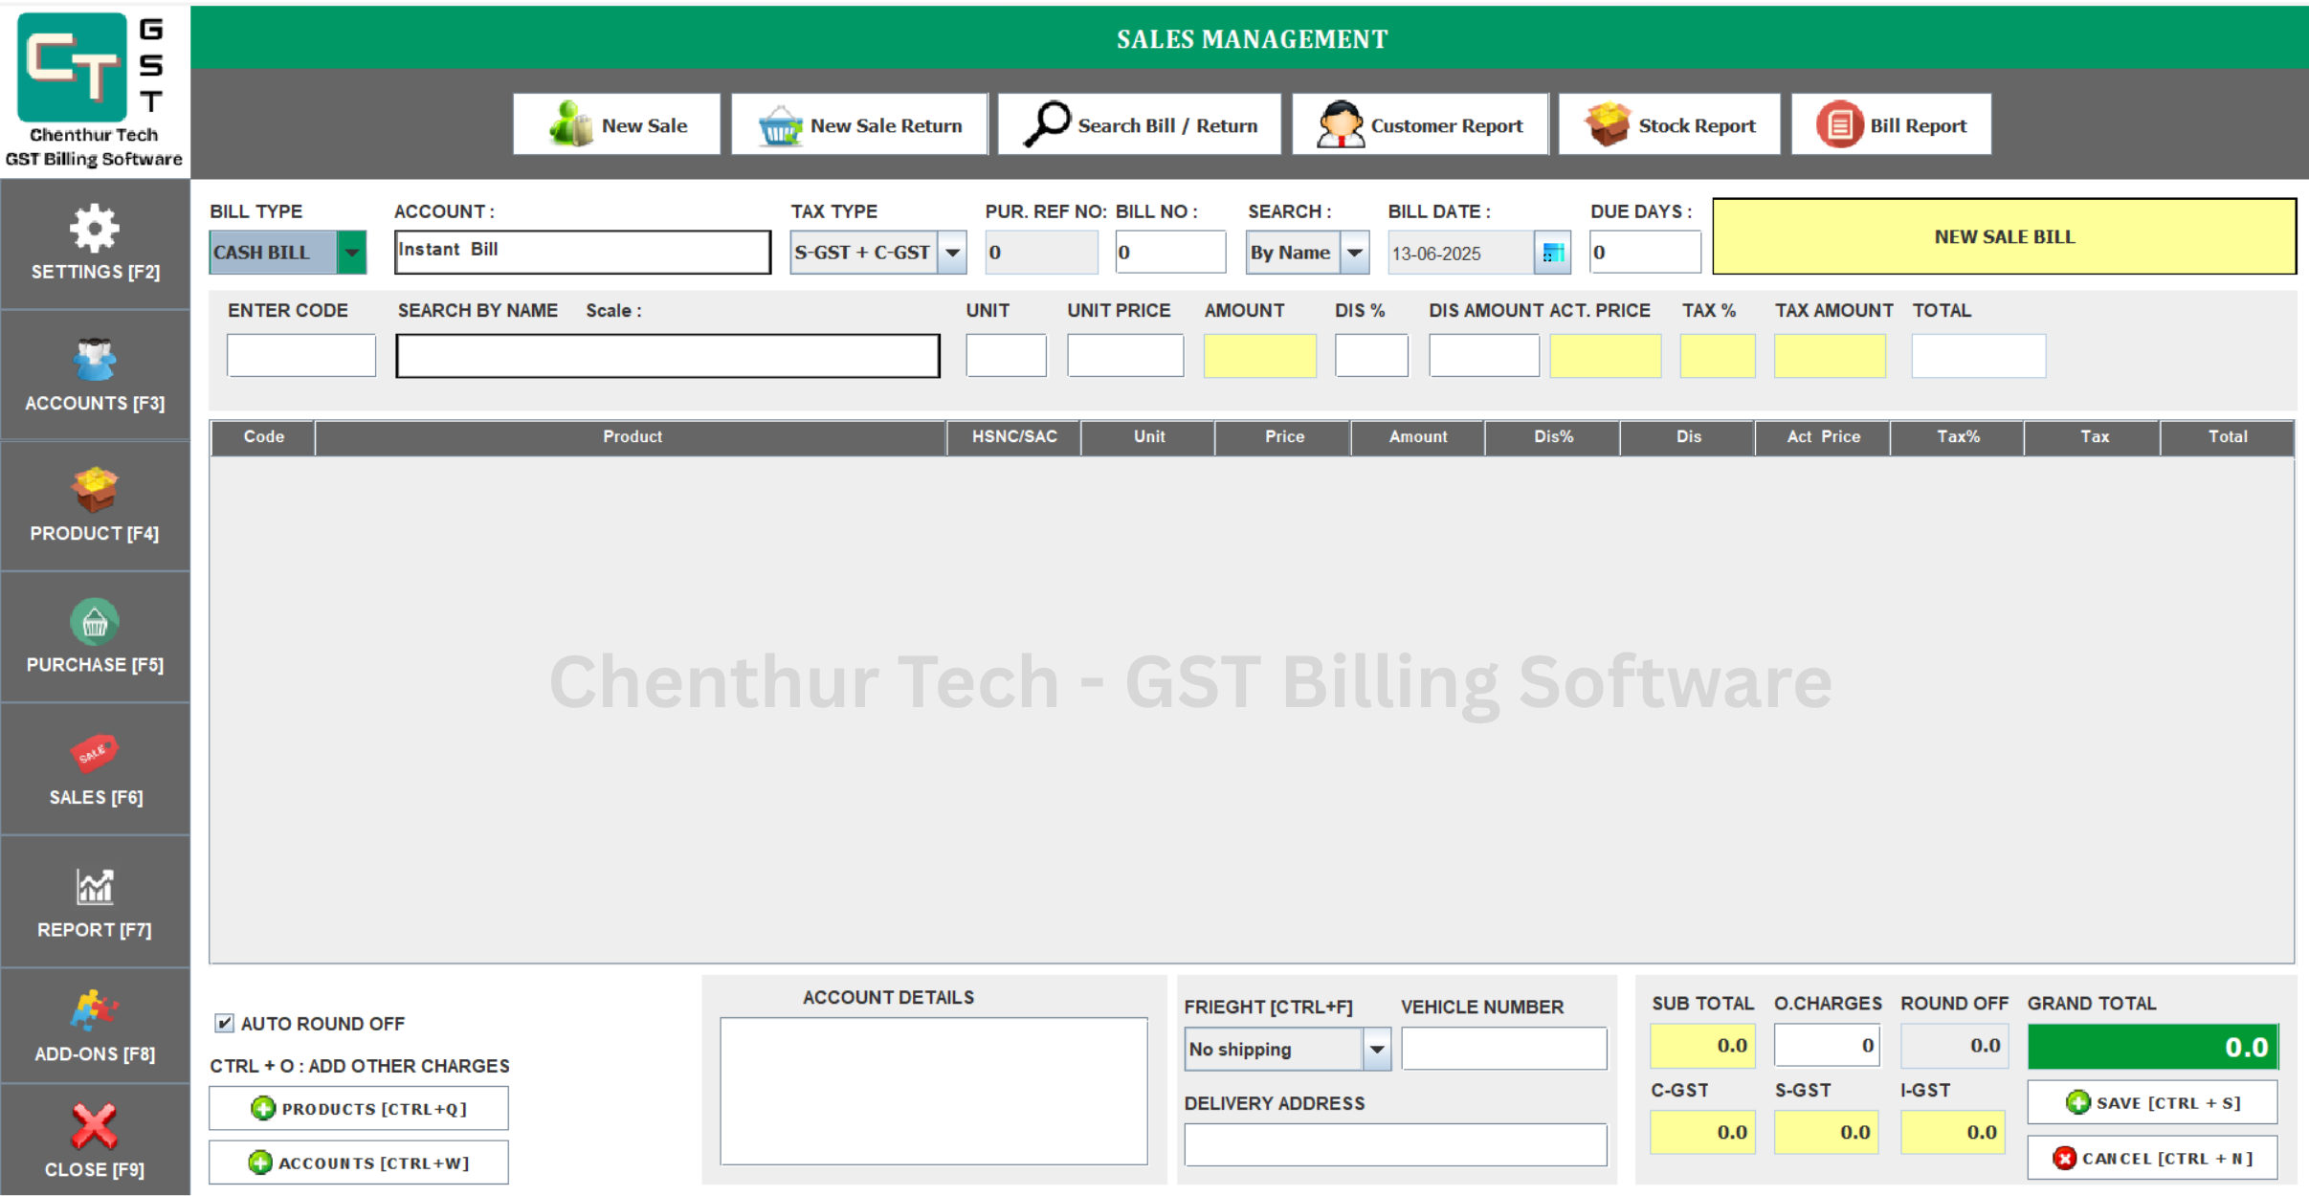The width and height of the screenshot is (2309, 1196).
Task: Open the Sales tag icon
Action: 94,754
